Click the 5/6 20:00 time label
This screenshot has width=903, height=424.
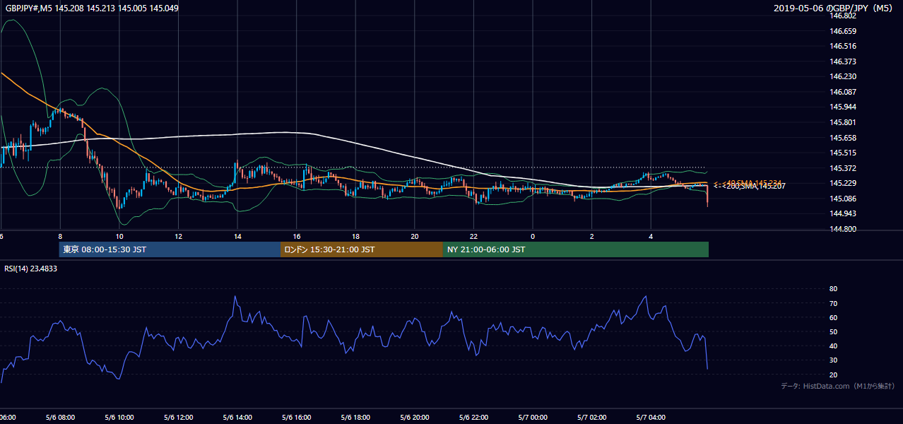click(x=415, y=417)
